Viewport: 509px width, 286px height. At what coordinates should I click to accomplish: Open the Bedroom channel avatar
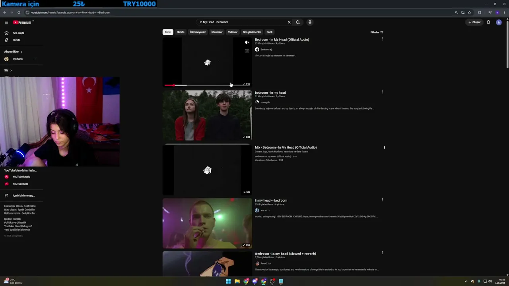(x=257, y=50)
